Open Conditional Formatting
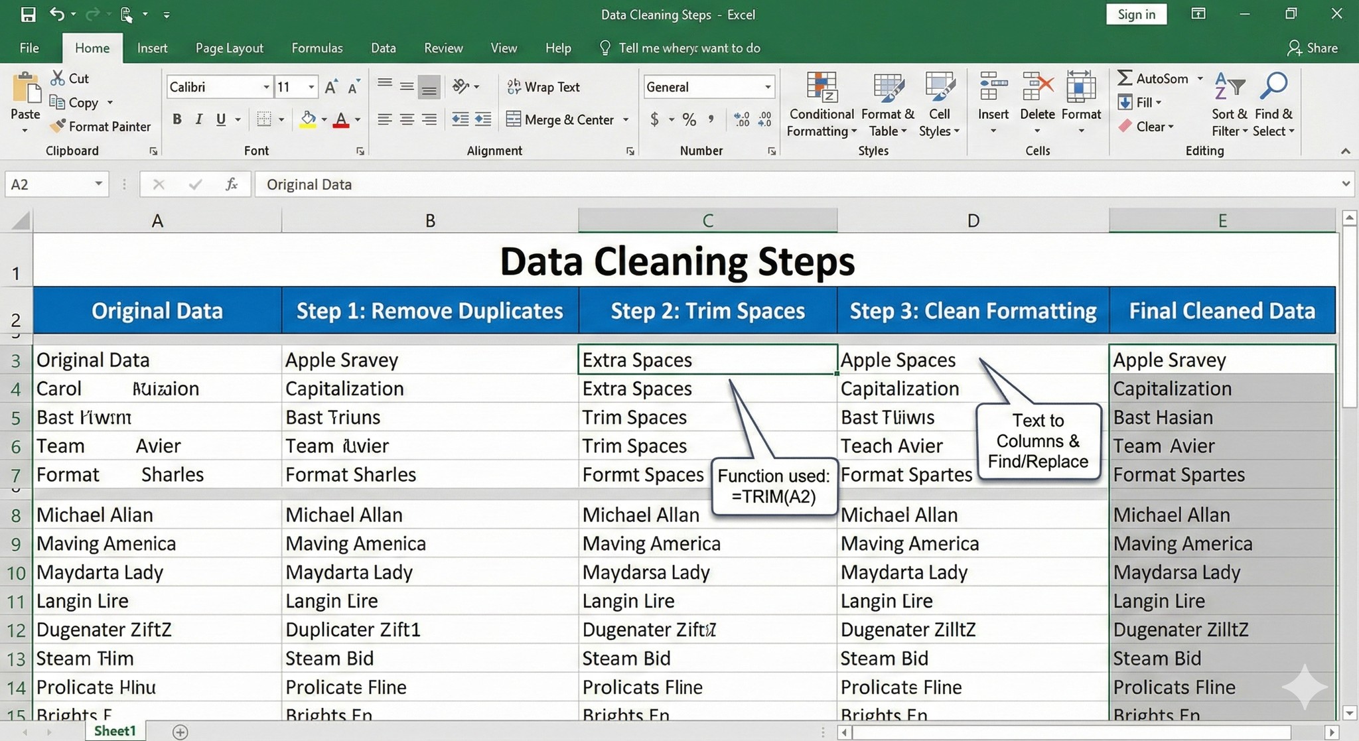 pos(822,104)
